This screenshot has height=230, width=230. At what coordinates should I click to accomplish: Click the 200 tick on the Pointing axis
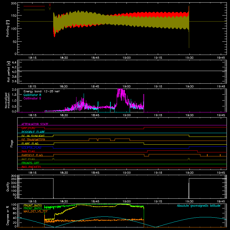click(x=14, y=3)
